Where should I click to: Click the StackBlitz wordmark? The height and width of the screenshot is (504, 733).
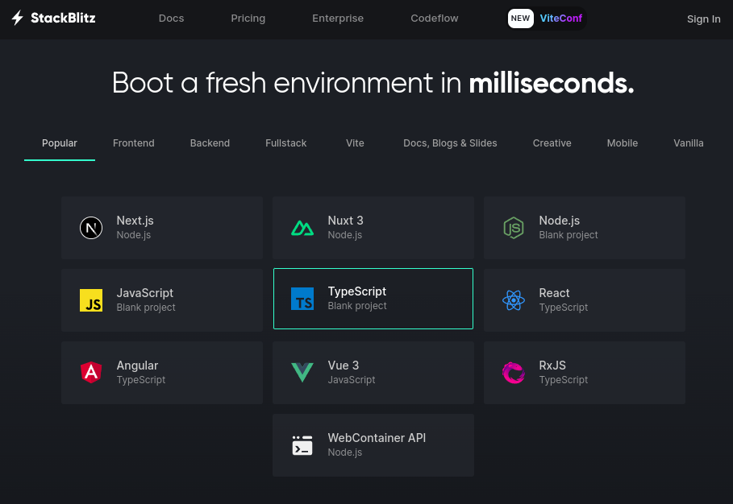63,18
